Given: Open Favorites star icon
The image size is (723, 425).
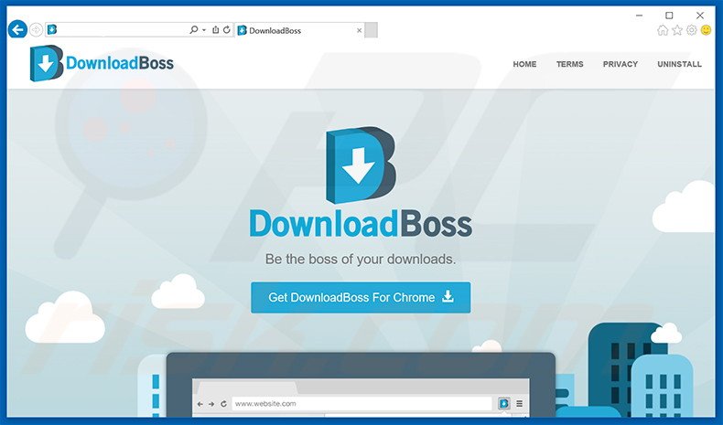Looking at the screenshot, I should click(677, 30).
